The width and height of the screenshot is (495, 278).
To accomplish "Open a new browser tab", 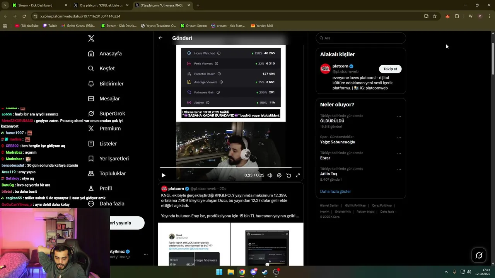I will pyautogui.click(x=198, y=5).
